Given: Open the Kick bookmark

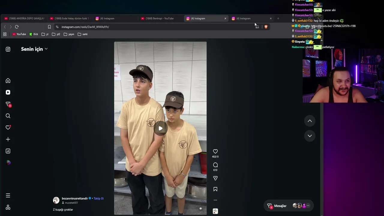Looking at the screenshot, I should click(34, 34).
